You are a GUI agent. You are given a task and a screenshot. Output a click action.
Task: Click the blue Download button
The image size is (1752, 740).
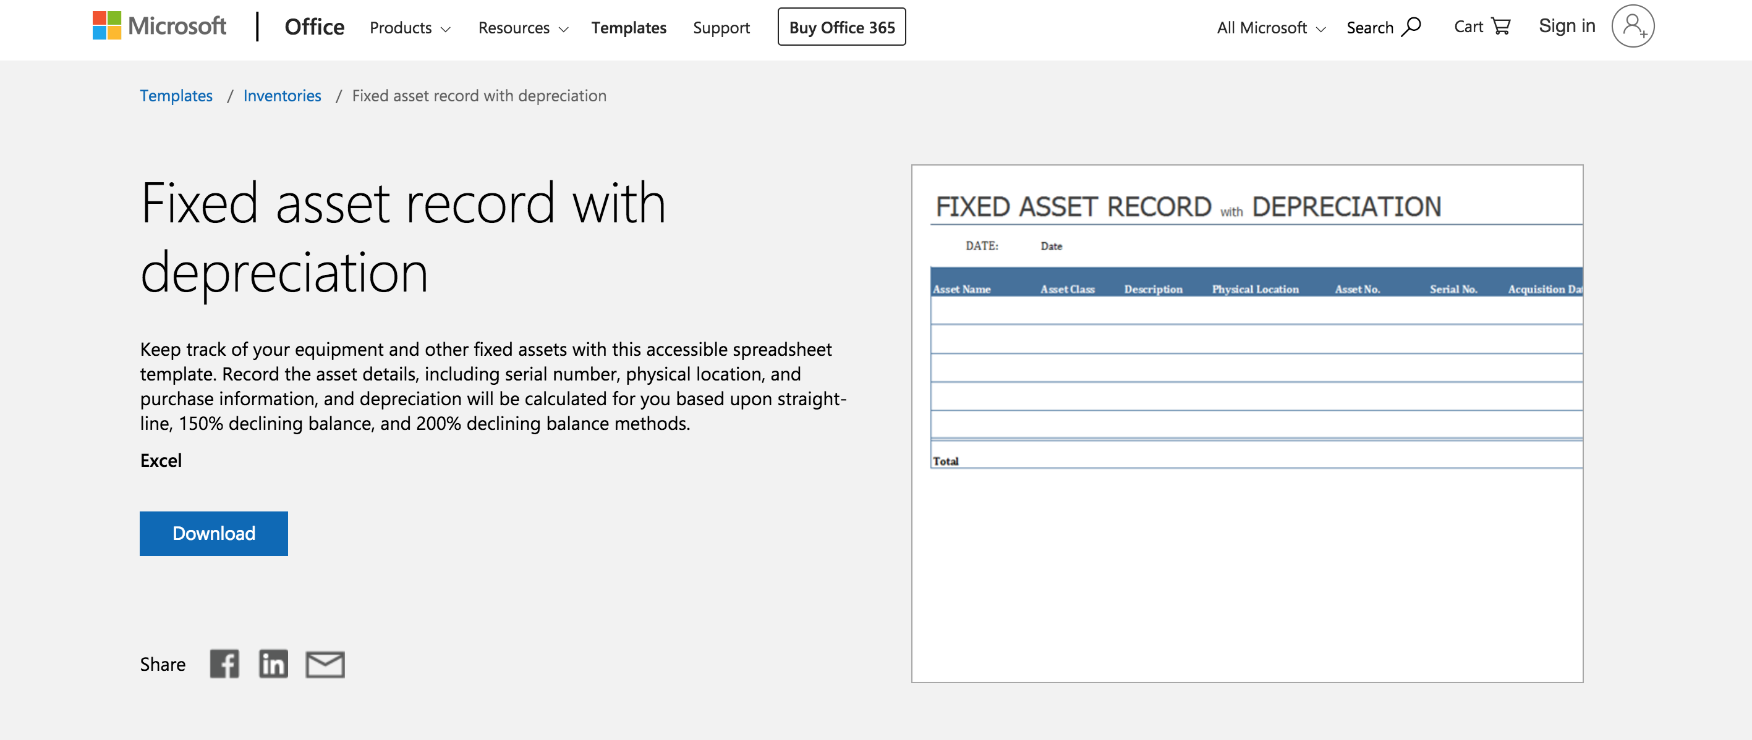click(x=213, y=534)
